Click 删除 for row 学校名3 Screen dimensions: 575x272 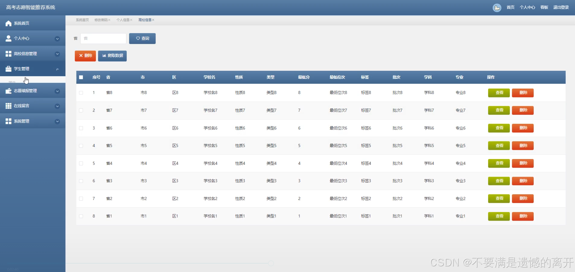pyautogui.click(x=523, y=181)
